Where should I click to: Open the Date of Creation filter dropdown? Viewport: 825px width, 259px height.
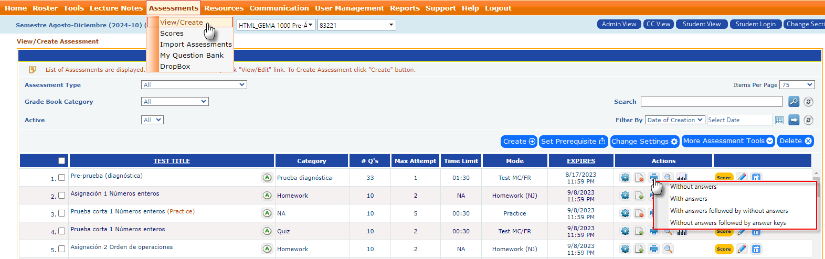point(675,120)
